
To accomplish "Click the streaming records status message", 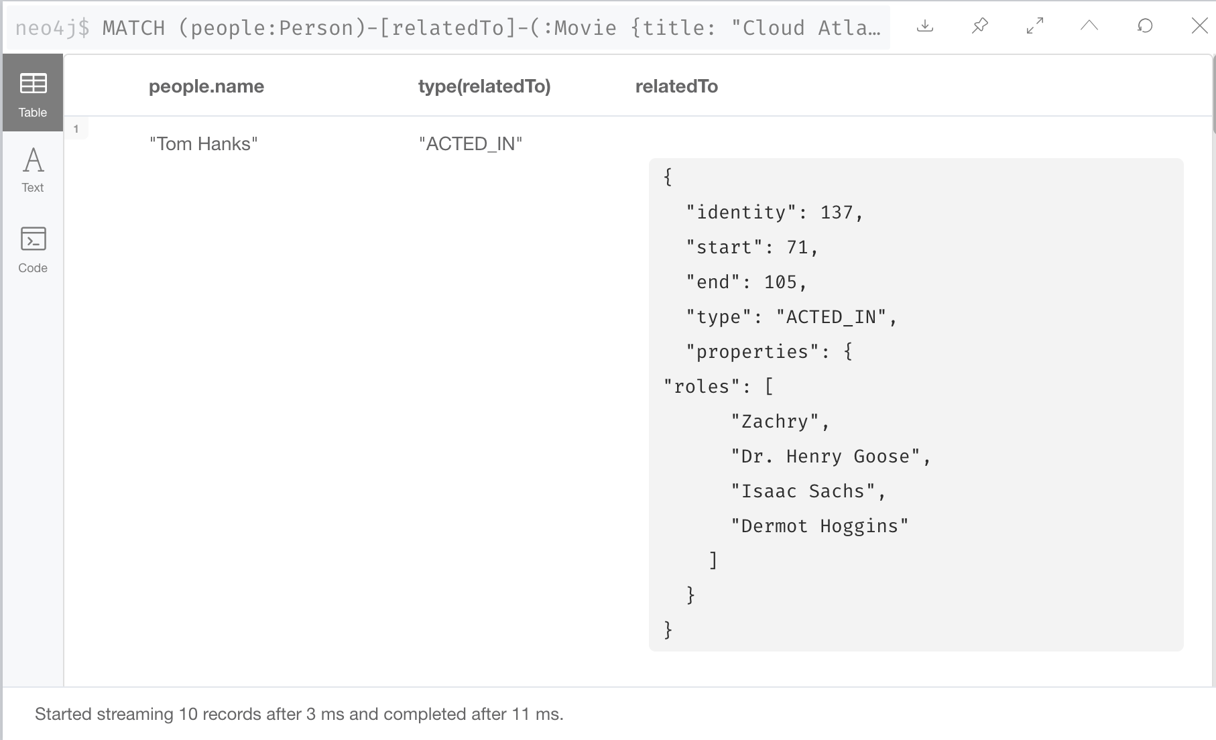I will [x=299, y=714].
